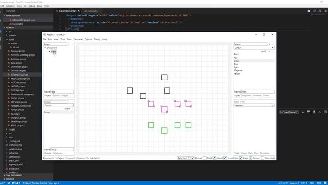The height and width of the screenshot is (185, 328).
Task: Click the sync icon in VS Code status bar
Action: coord(9,183)
